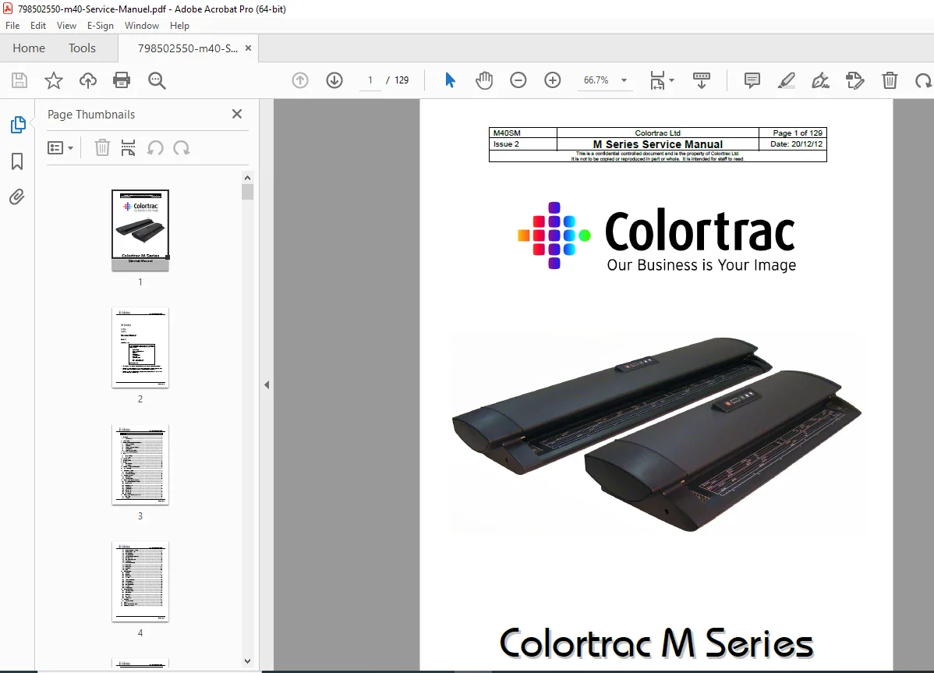Image resolution: width=934 pixels, height=673 pixels.
Task: Select page 3 thumbnail
Action: point(140,465)
